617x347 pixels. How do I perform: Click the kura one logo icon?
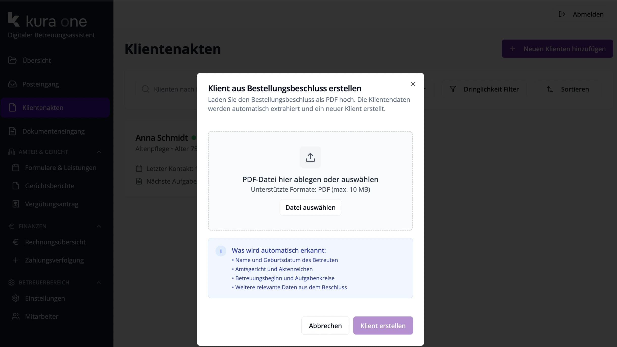tap(14, 20)
